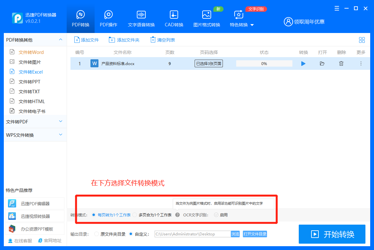The height and width of the screenshot is (250, 374).
Task: Click the 浏览 button beside output path
Action: (x=235, y=234)
